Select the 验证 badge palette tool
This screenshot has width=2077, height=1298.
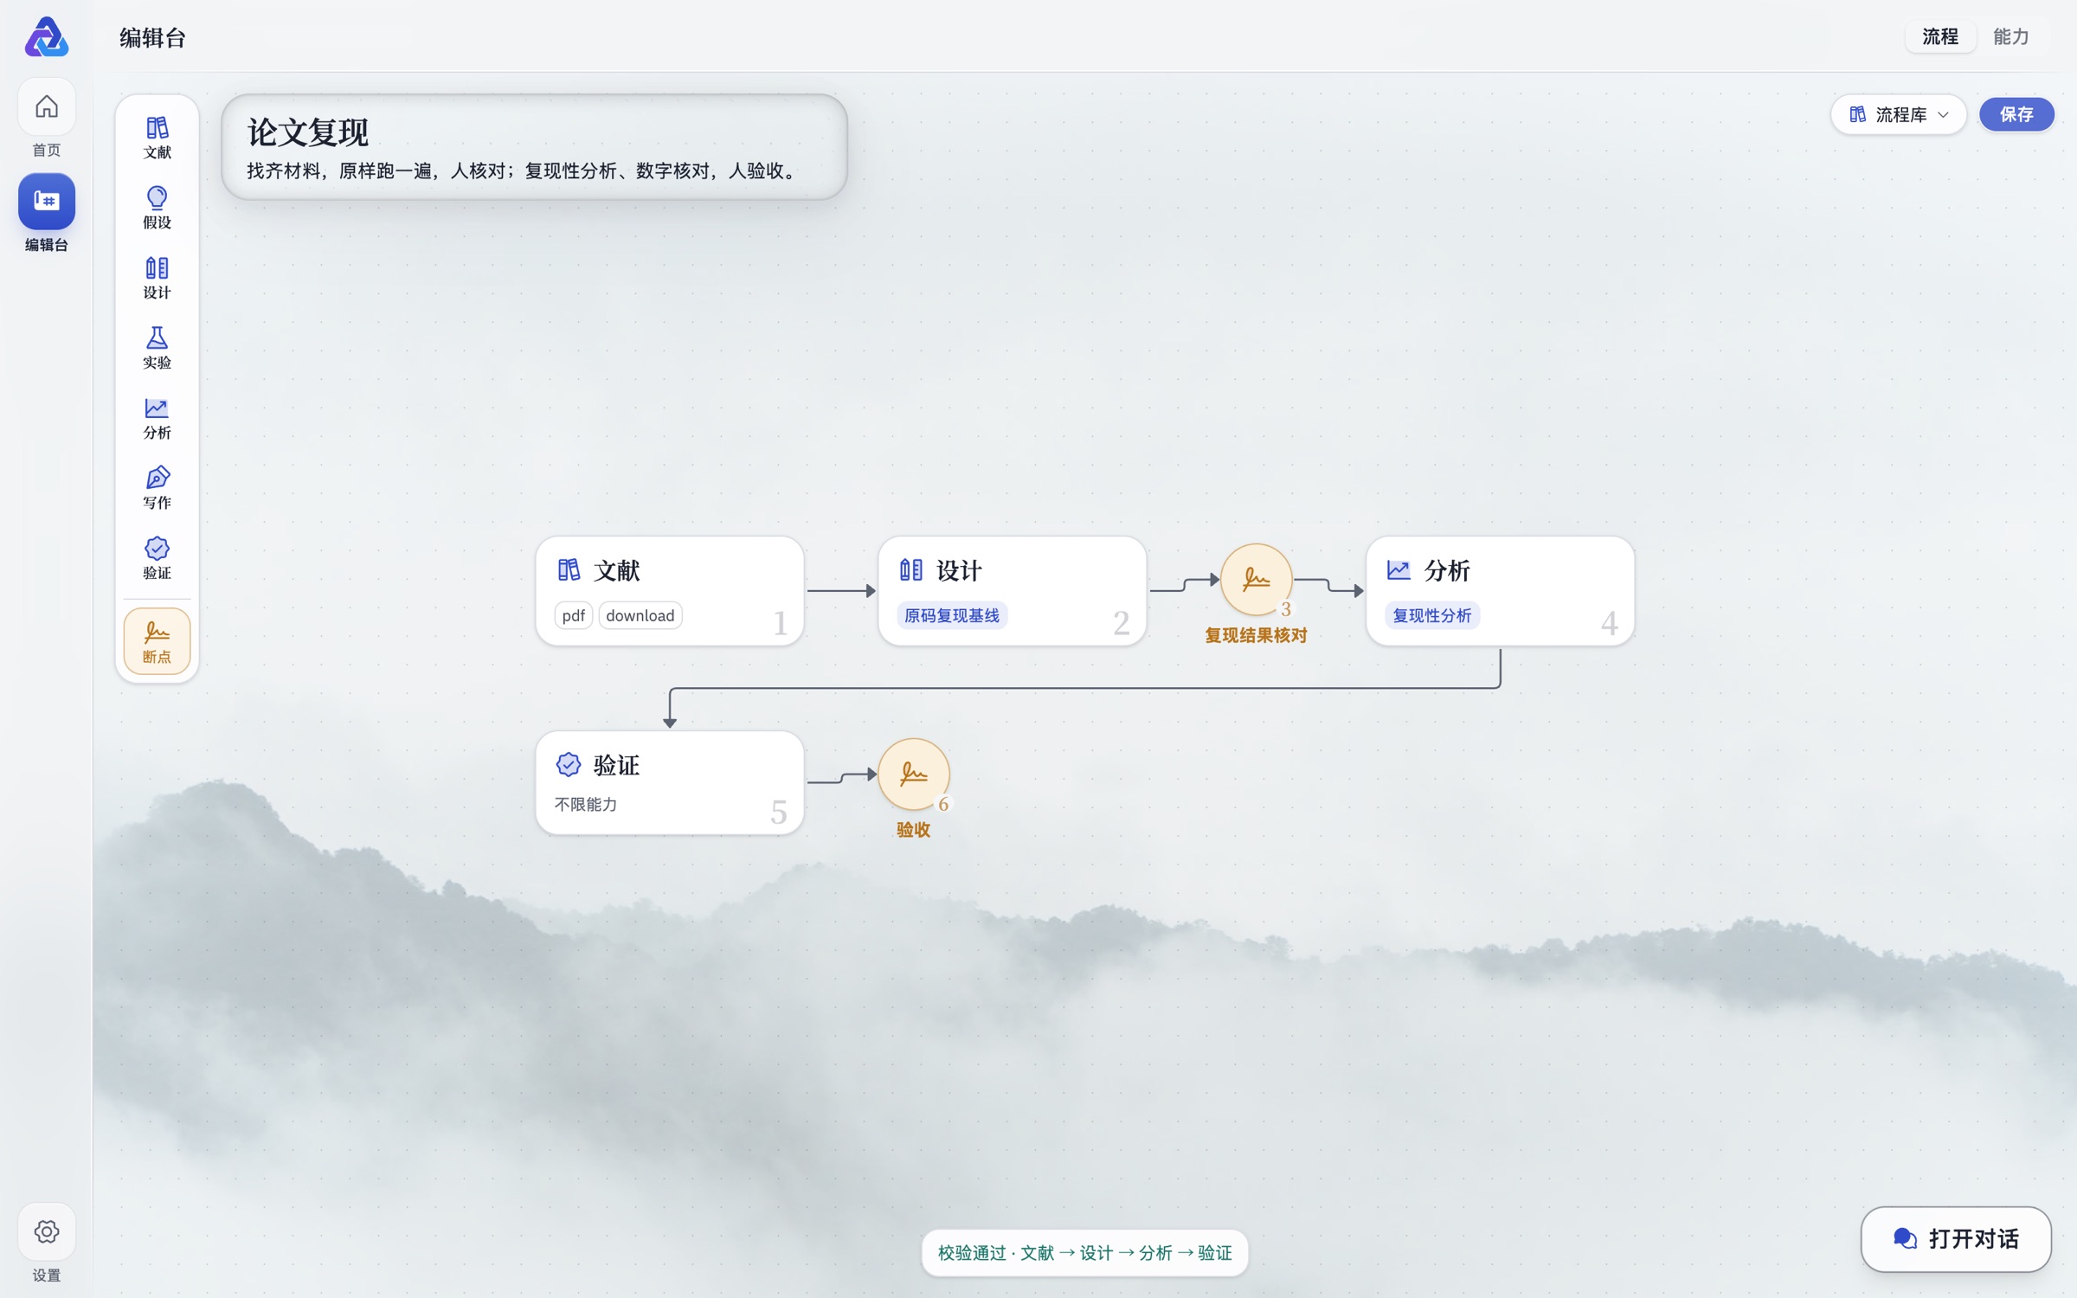coord(157,558)
